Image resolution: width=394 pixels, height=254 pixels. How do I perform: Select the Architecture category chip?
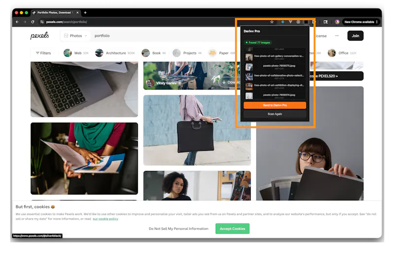point(115,53)
